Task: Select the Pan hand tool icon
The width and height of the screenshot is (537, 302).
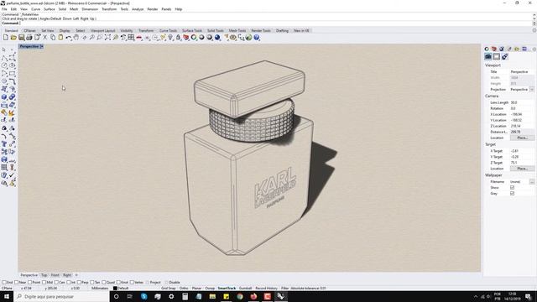Action: 76,38
